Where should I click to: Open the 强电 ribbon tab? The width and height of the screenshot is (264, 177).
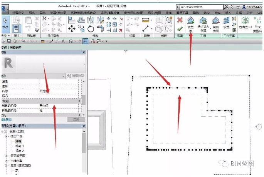coord(32,13)
